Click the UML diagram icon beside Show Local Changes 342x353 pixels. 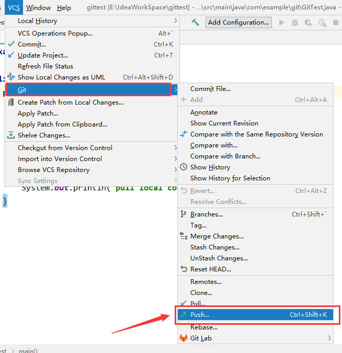point(11,77)
